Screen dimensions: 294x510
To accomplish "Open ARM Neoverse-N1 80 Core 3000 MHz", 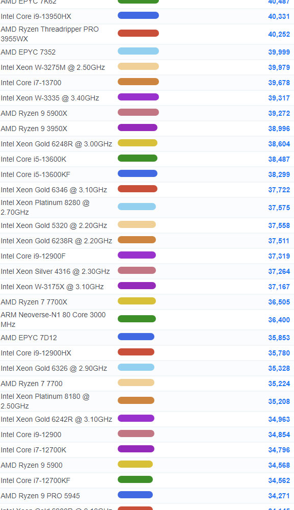I will coord(53,319).
